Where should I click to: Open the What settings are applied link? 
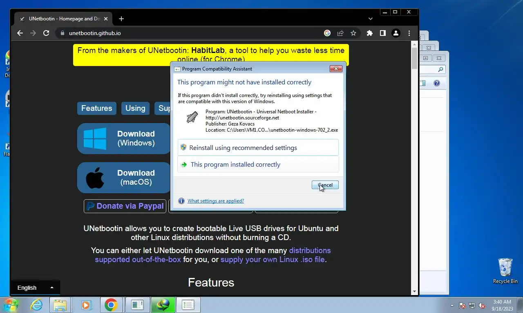(216, 201)
